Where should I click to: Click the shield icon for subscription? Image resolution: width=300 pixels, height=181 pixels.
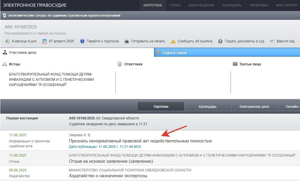click(x=82, y=41)
